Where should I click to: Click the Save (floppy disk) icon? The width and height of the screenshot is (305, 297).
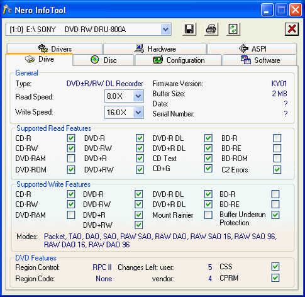coord(189,29)
